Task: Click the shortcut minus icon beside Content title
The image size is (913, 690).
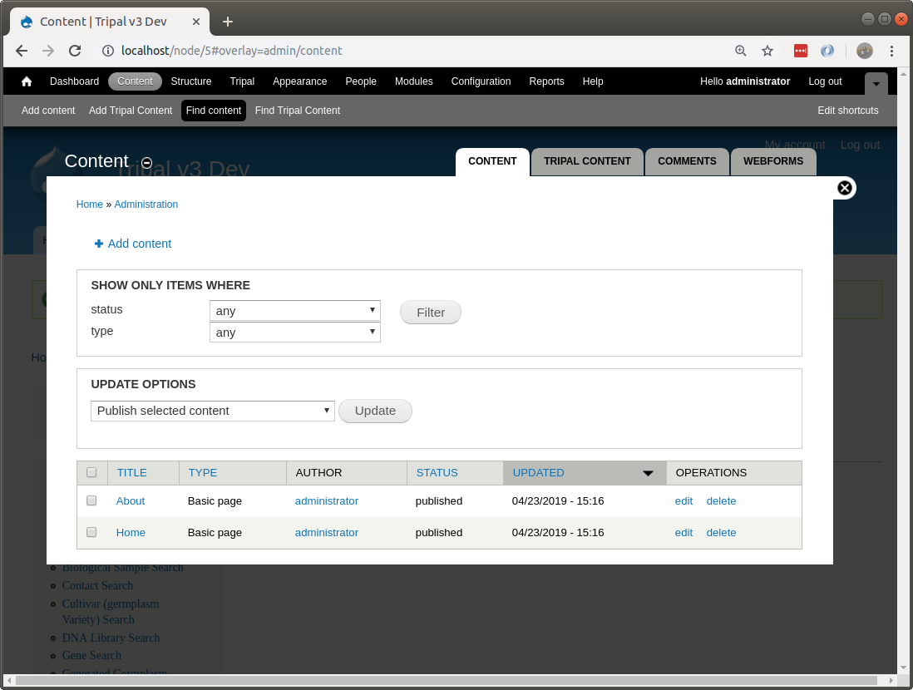Action: pos(147,163)
